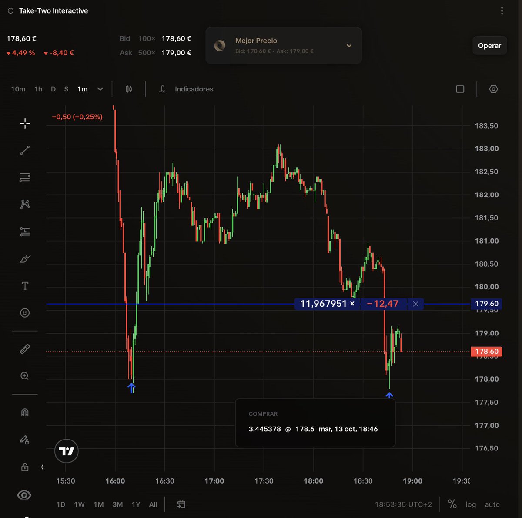522x518 pixels.
Task: Select the crosshair cursor tool
Action: click(x=25, y=123)
